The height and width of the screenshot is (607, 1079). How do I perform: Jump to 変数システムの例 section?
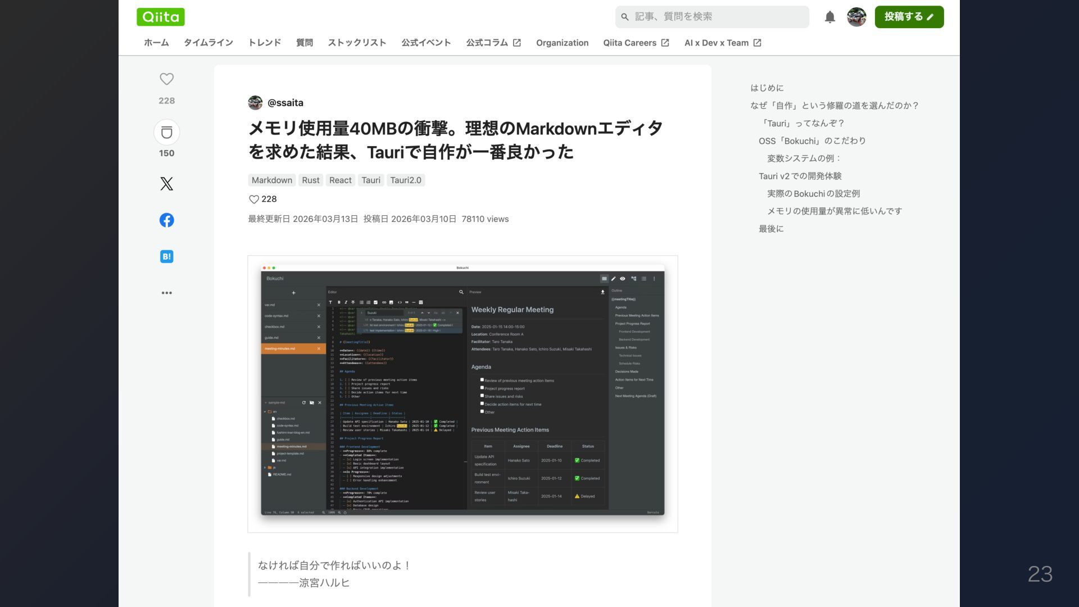(804, 158)
